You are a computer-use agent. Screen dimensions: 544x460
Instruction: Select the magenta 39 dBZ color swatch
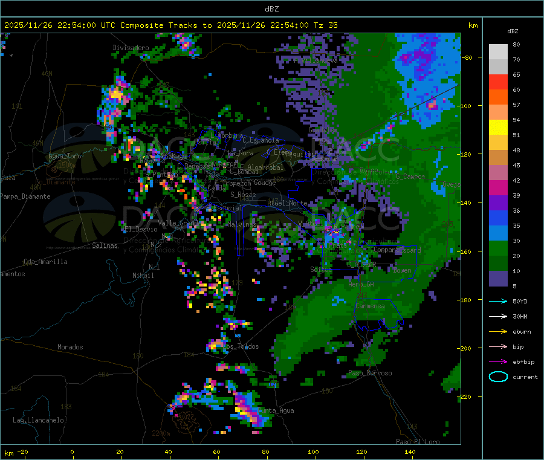click(x=498, y=187)
